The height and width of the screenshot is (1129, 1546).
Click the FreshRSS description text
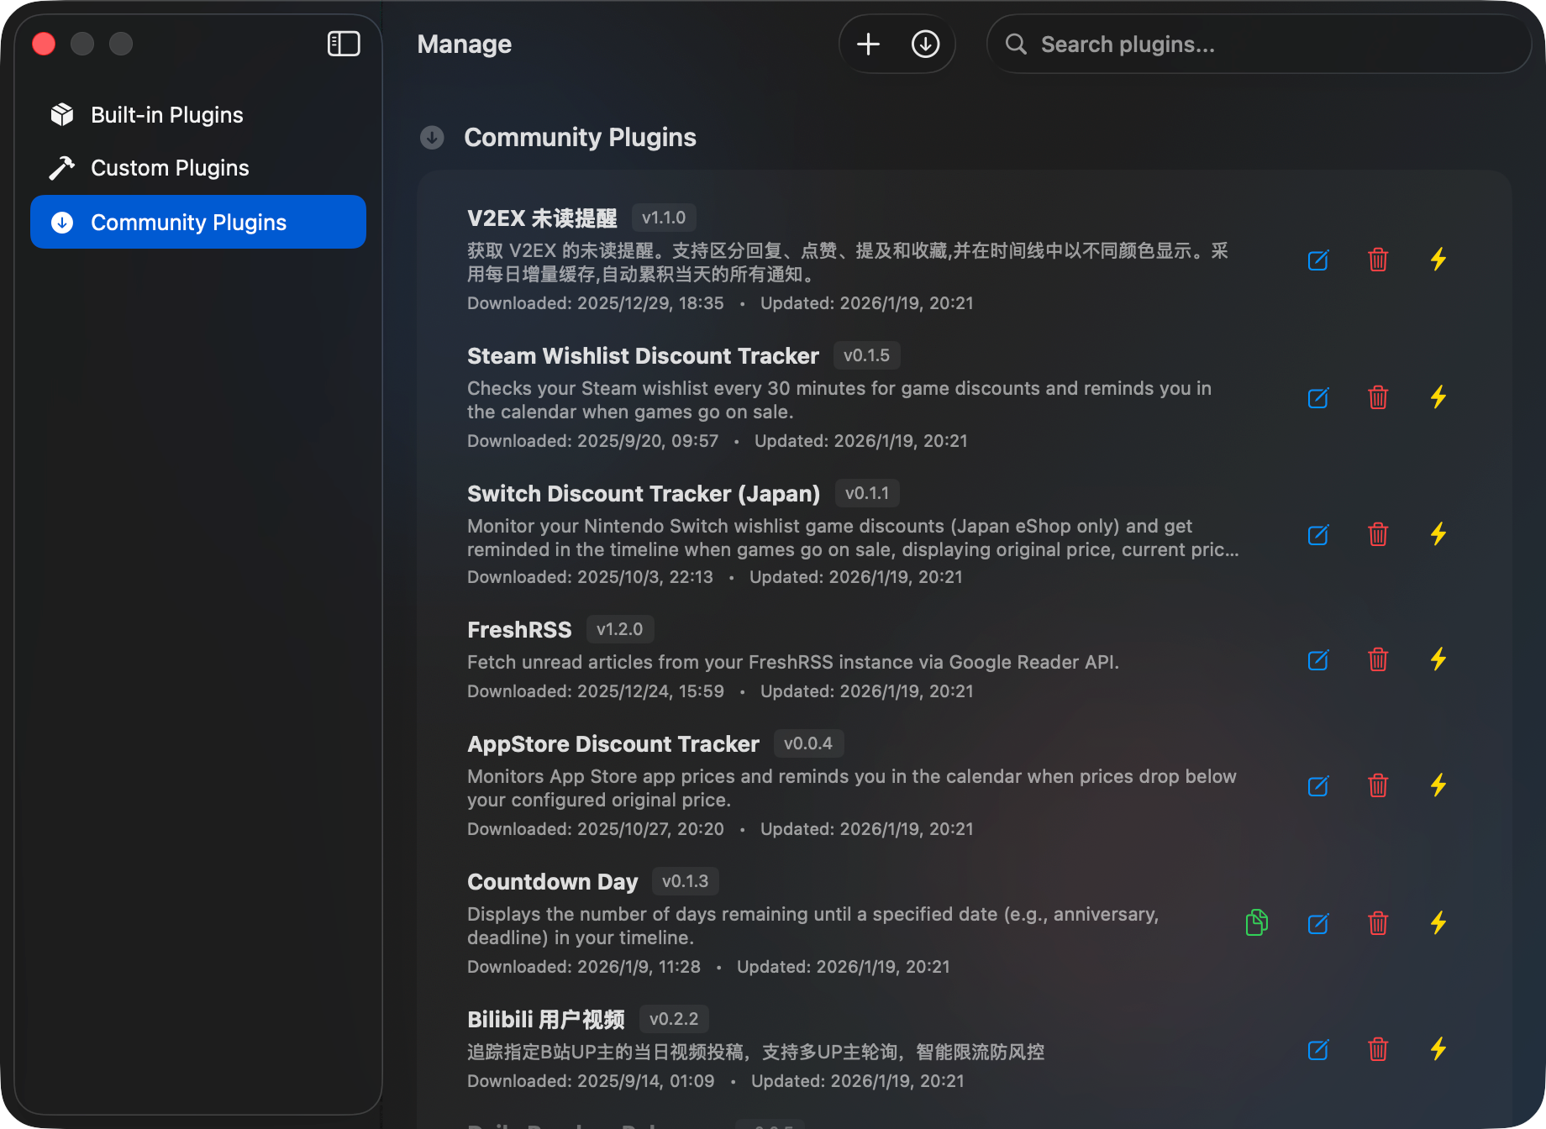793,662
